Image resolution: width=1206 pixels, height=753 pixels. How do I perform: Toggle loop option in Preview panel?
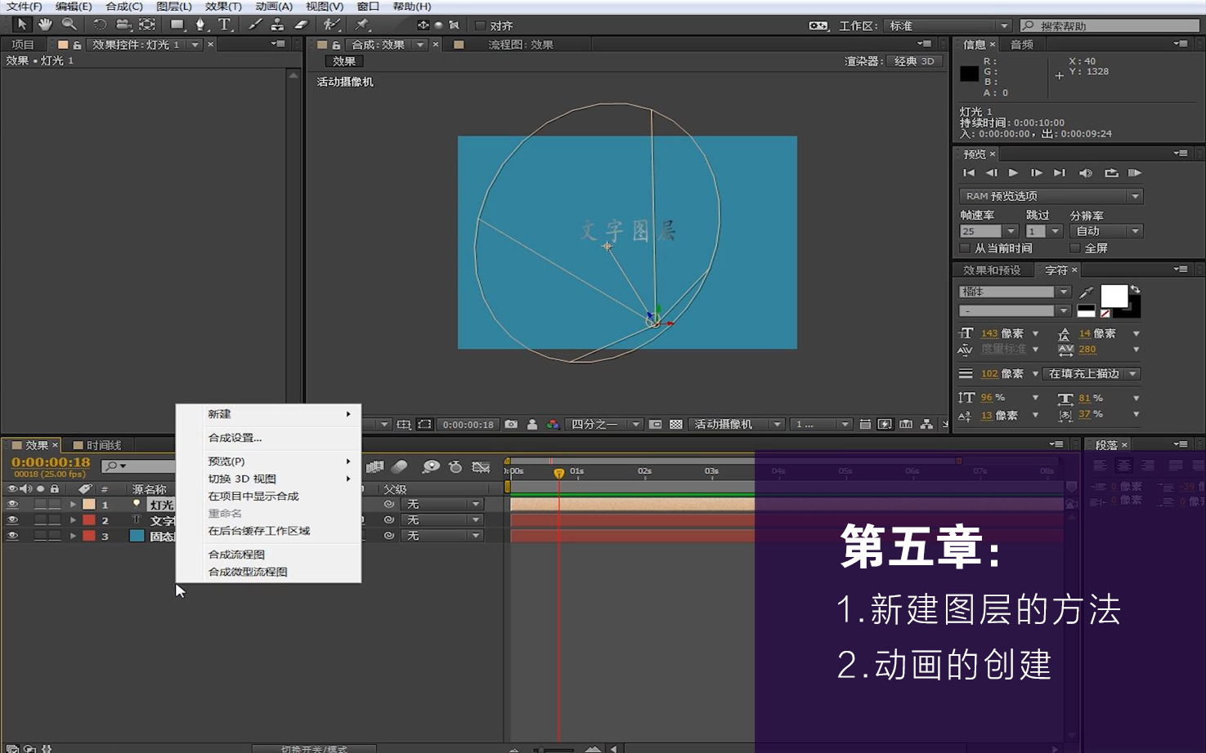[1111, 173]
